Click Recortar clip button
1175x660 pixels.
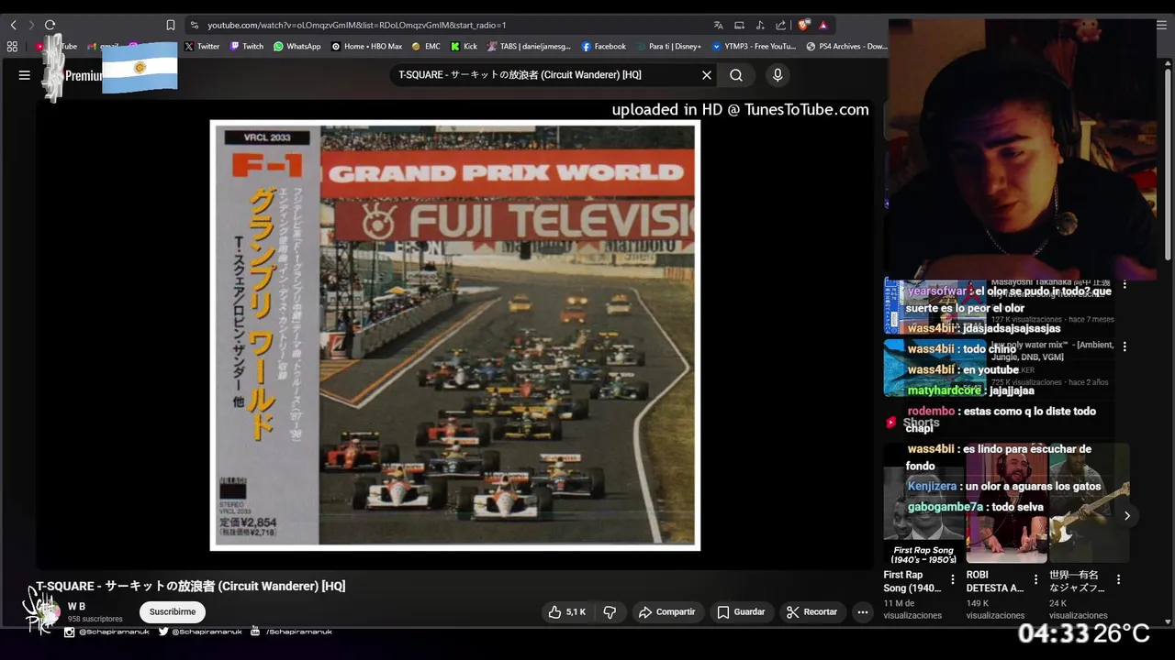812,611
